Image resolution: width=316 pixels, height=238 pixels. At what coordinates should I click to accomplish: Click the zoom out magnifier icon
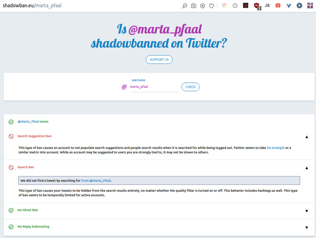pyautogui.click(x=185, y=6)
